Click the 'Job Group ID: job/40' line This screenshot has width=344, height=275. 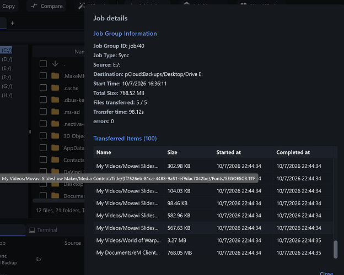119,46
